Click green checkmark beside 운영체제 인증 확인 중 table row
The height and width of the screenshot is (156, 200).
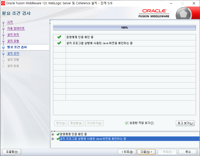coord(59,37)
